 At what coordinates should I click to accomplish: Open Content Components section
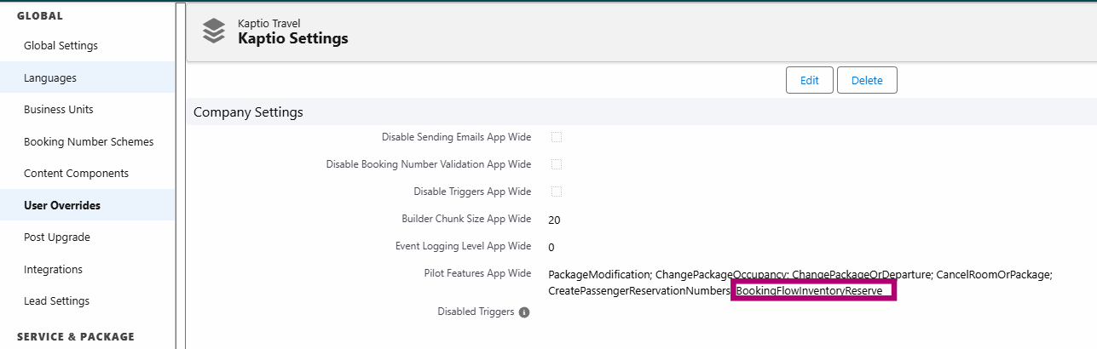point(76,174)
